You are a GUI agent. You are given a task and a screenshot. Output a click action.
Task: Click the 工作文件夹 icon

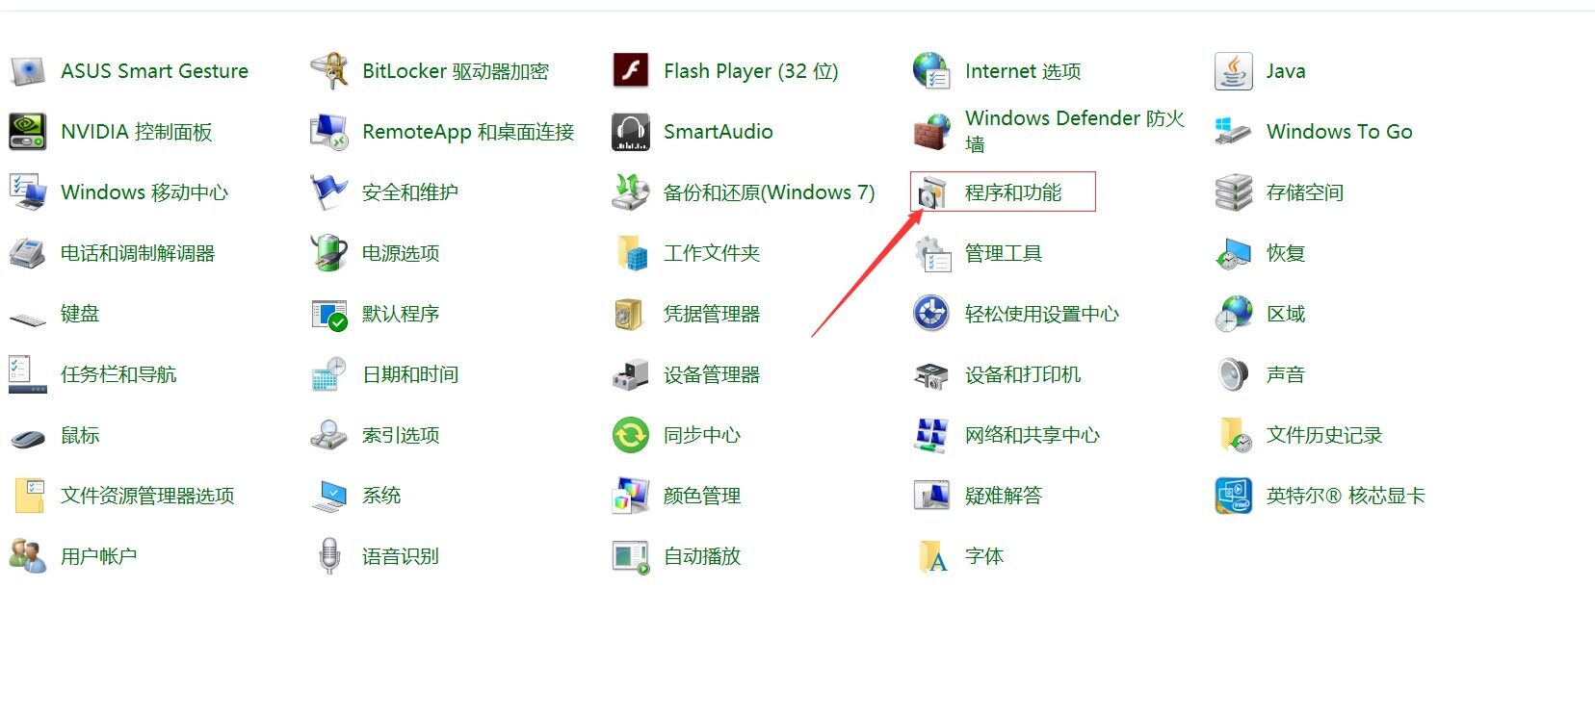click(631, 253)
